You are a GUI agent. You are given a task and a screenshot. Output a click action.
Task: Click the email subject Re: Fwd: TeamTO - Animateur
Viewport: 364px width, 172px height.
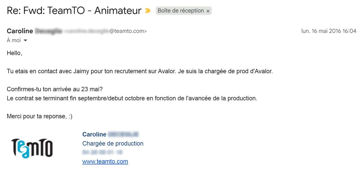click(74, 11)
